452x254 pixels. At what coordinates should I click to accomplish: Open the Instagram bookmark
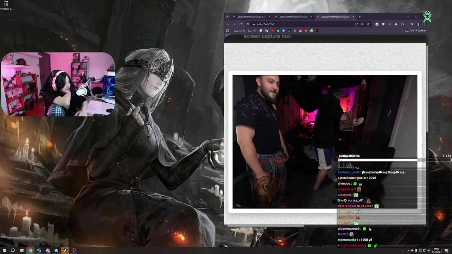pyautogui.click(x=301, y=31)
